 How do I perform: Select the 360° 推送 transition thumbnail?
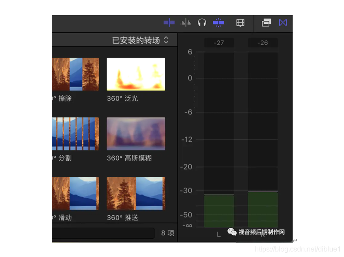pos(136,194)
